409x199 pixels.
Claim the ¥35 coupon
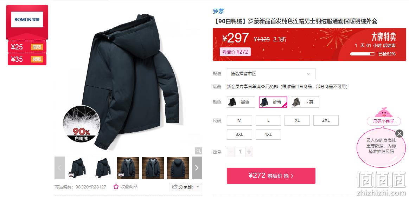pyautogui.click(x=37, y=59)
